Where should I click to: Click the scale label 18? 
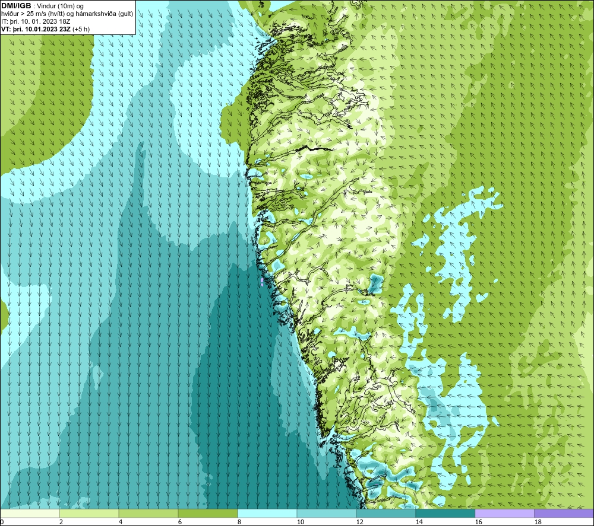tap(538, 522)
